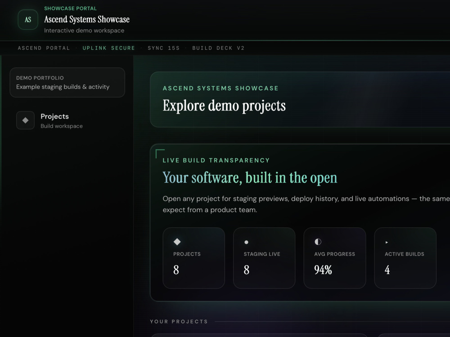Viewport: 450px width, 337px height.
Task: Click ASCEND SYSTEMS SHOWCASE banner label
Action: pos(220,88)
